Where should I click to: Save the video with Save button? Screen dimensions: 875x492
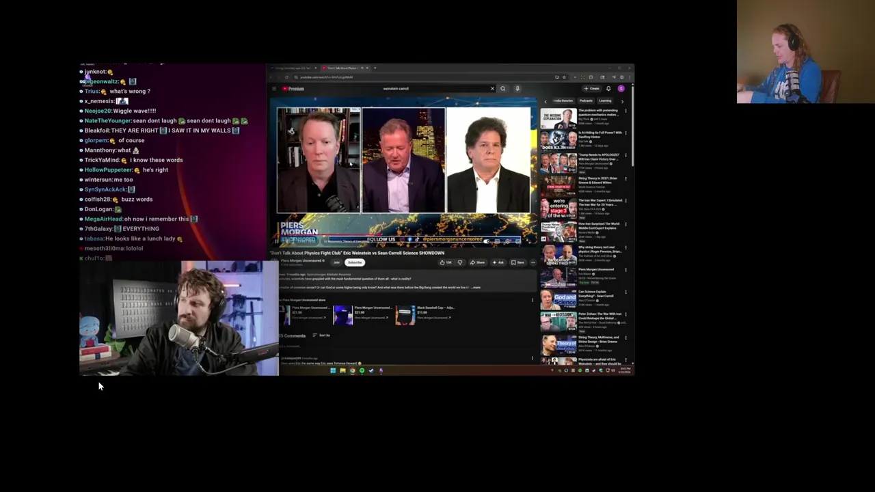pyautogui.click(x=518, y=262)
